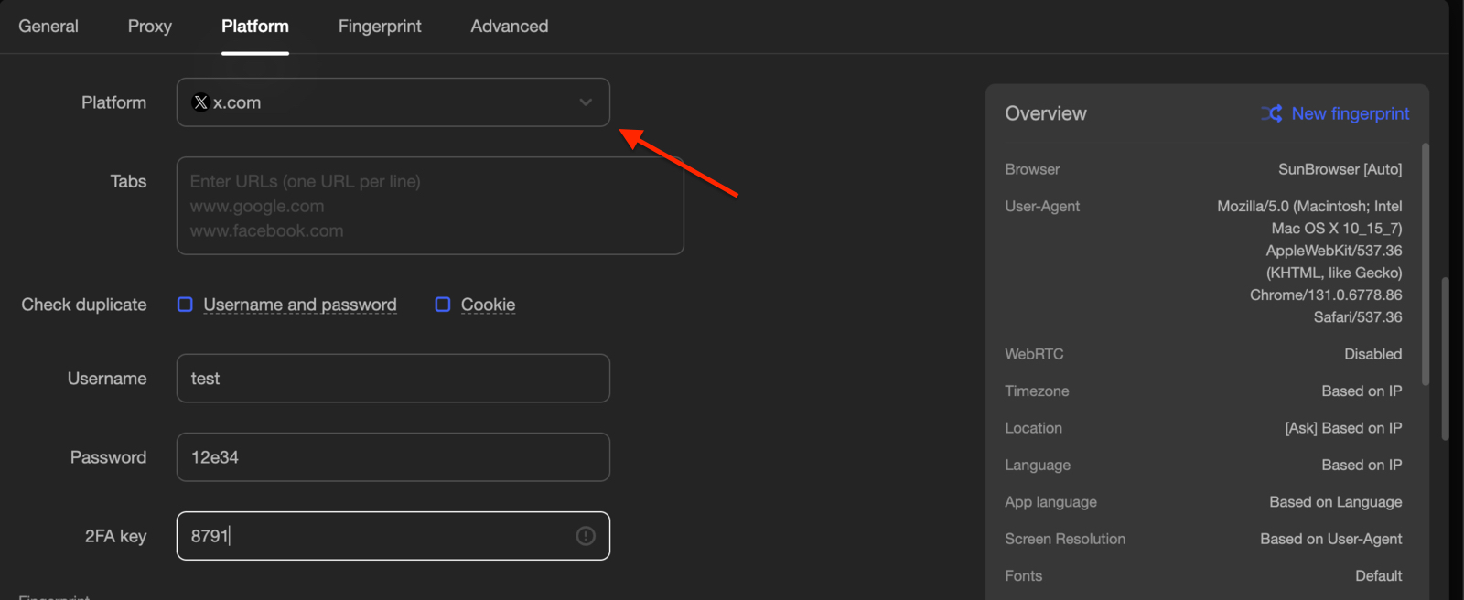Focus the Tabs URL text area
1464x600 pixels.
pos(430,206)
